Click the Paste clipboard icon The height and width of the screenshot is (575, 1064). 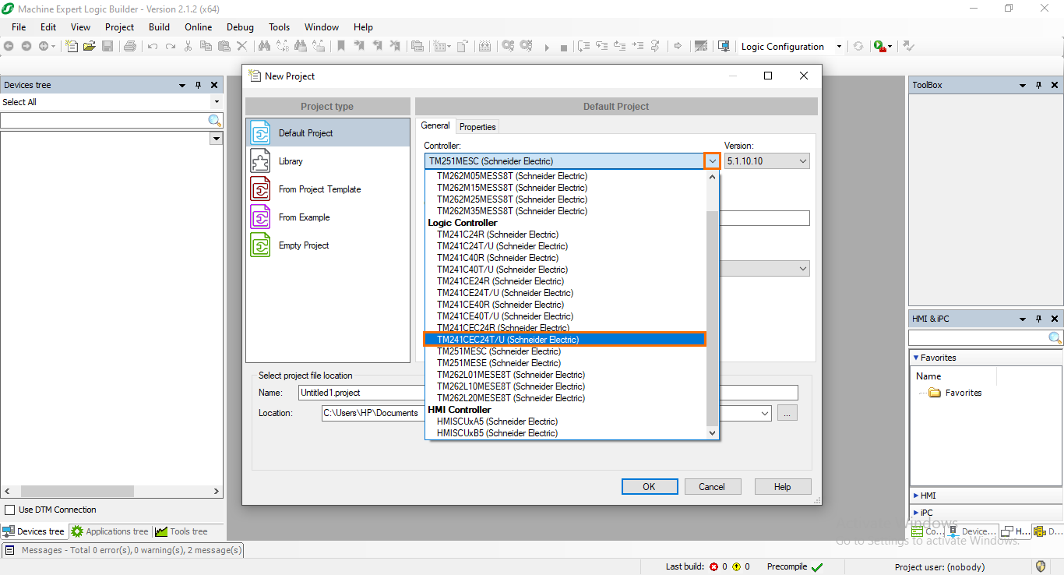coord(224,46)
